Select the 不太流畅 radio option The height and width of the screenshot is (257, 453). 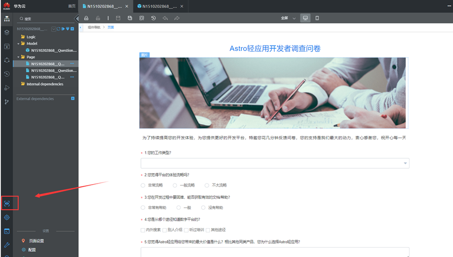pos(207,185)
